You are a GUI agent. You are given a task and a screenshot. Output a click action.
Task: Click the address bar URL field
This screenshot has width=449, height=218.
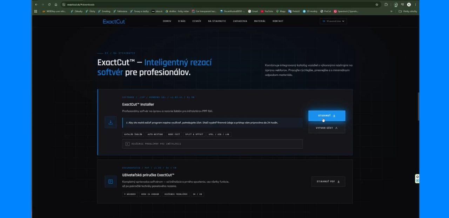point(217,5)
